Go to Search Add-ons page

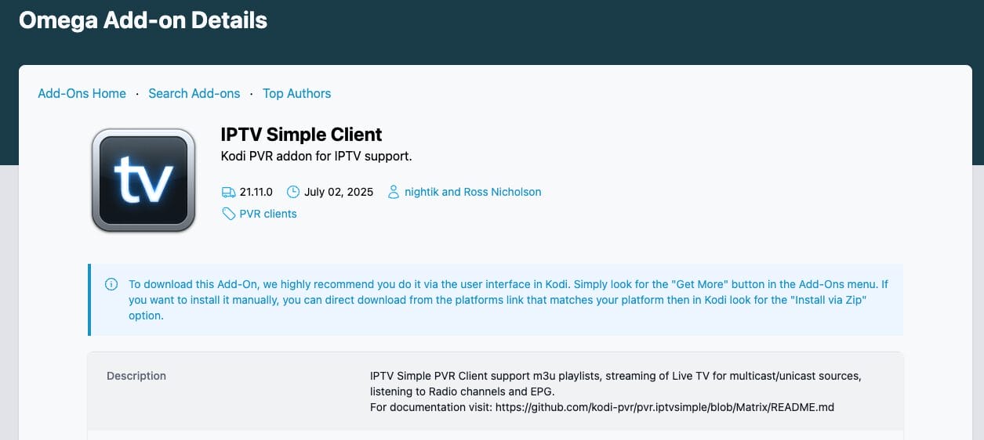tap(194, 93)
